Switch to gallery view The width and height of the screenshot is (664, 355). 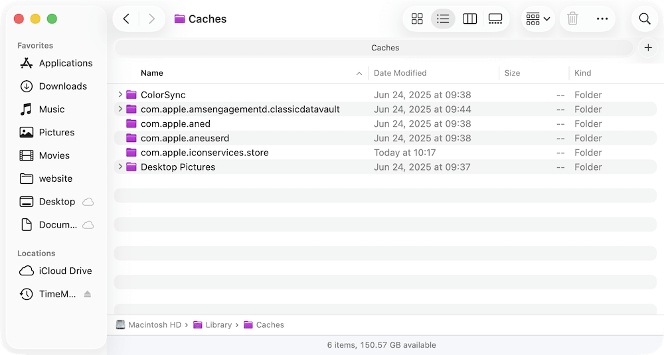(x=495, y=19)
